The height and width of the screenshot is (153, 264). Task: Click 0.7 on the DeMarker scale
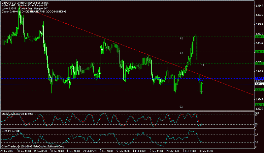257,135
